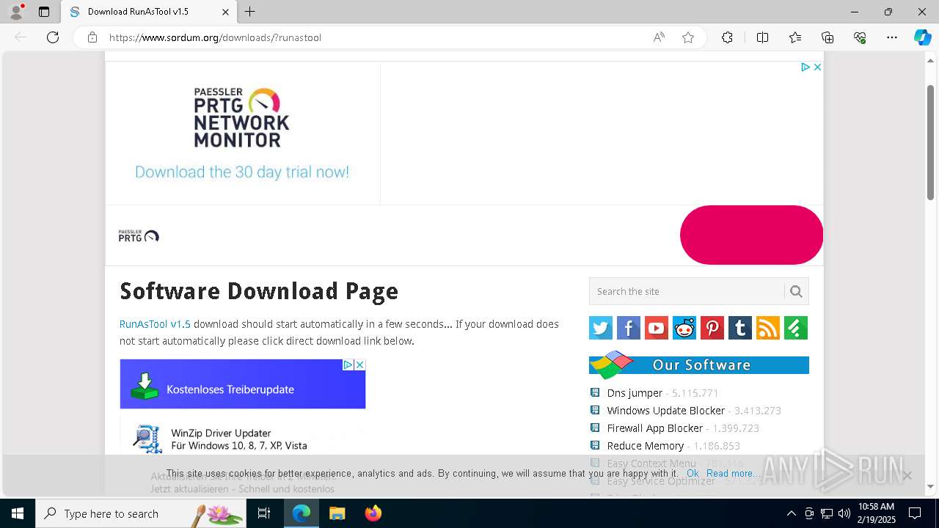
Task: Open the Windows Start menu
Action: tap(18, 513)
